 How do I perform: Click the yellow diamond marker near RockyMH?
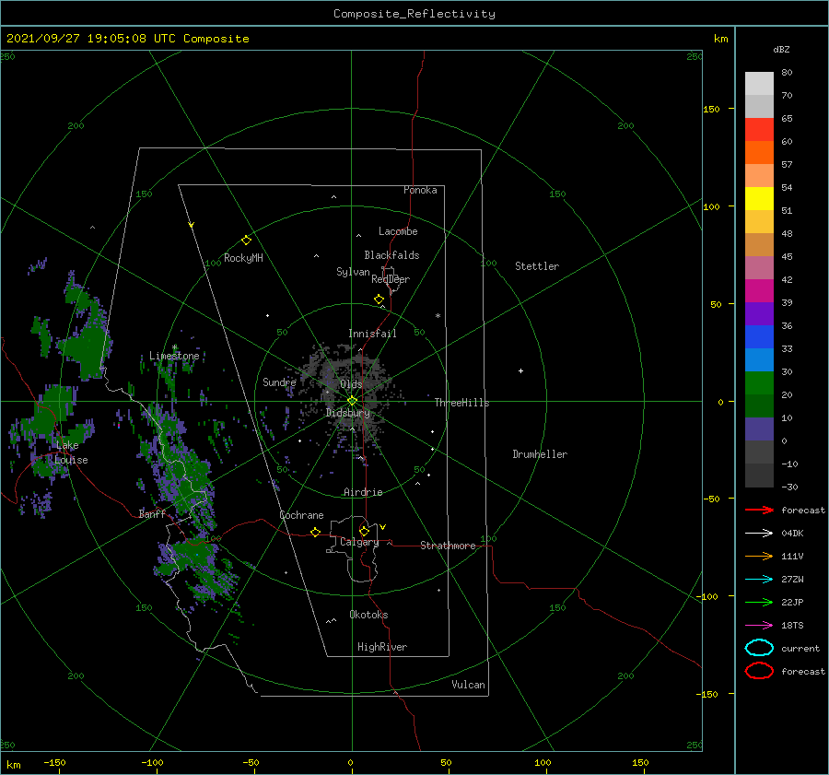(x=246, y=241)
